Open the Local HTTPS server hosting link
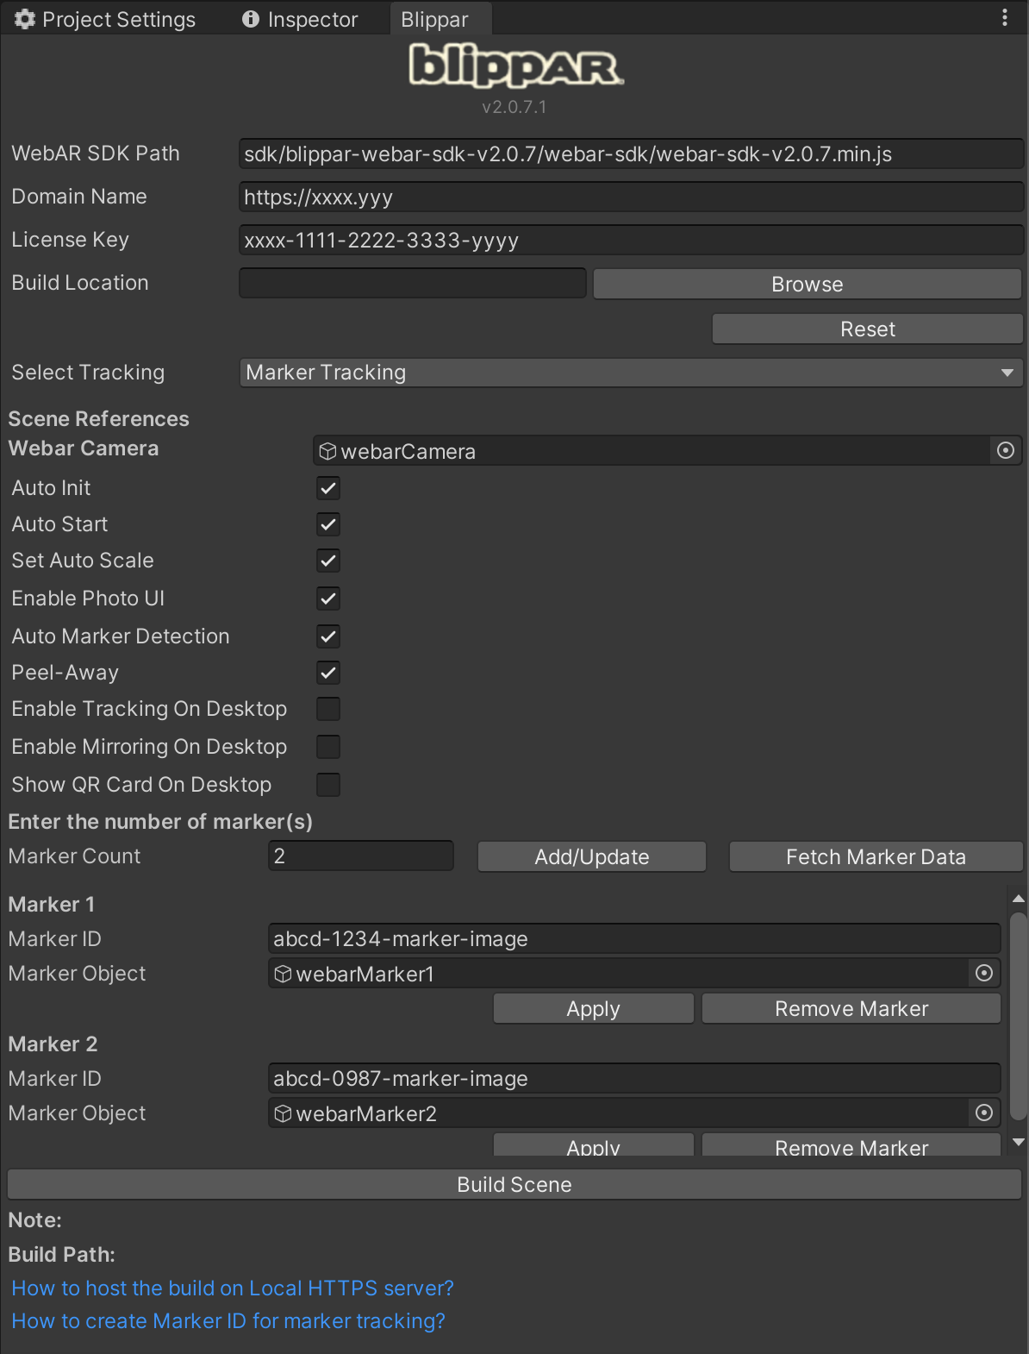1029x1354 pixels. 233,1288
